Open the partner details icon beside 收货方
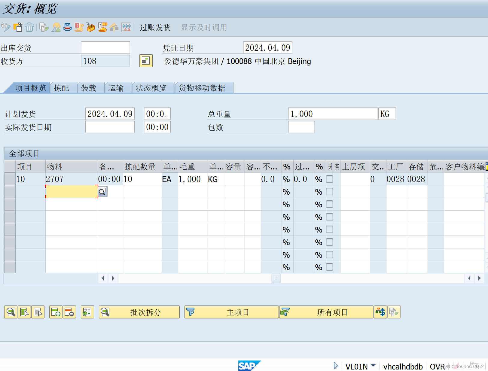The width and height of the screenshot is (488, 371). [146, 61]
